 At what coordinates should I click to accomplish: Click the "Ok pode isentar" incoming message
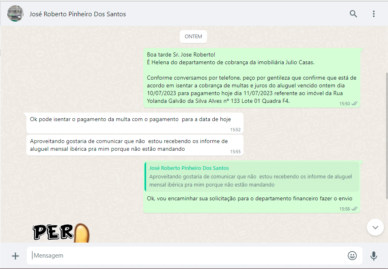tap(130, 119)
